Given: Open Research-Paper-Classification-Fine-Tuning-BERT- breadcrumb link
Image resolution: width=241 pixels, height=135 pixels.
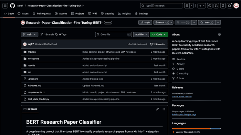Looking at the screenshot, I should (x=56, y=6).
